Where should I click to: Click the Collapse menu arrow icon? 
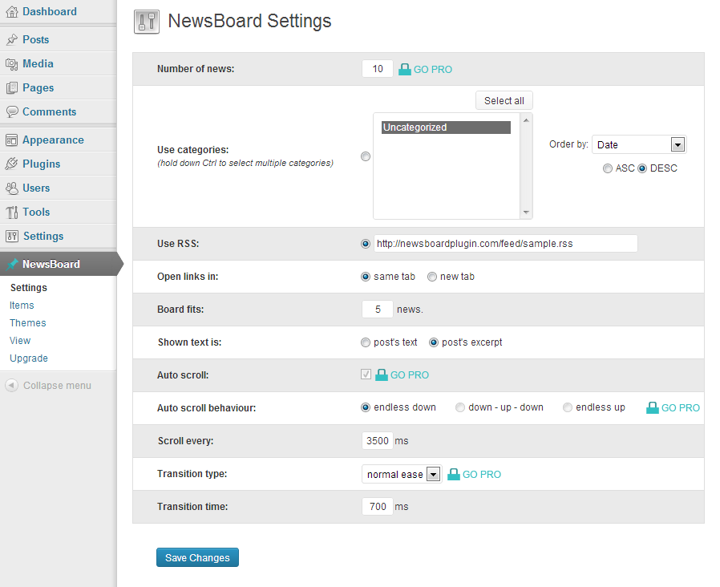pos(11,386)
